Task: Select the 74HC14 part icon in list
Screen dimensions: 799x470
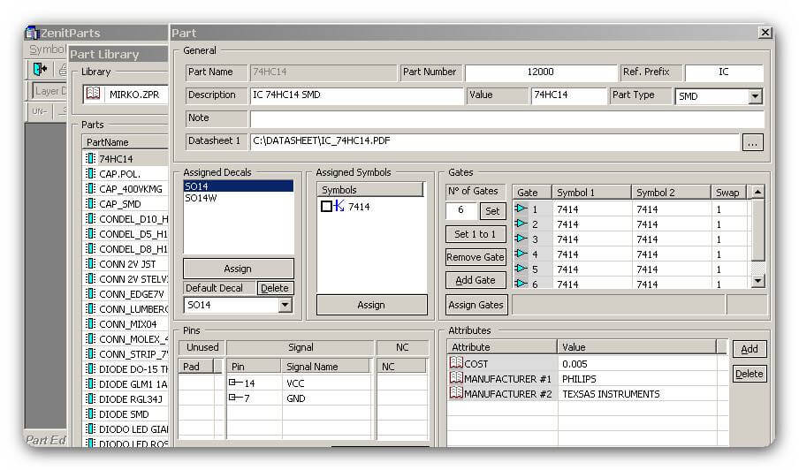Action: click(91, 158)
